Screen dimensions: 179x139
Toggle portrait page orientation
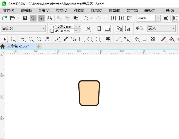coord(99,28)
